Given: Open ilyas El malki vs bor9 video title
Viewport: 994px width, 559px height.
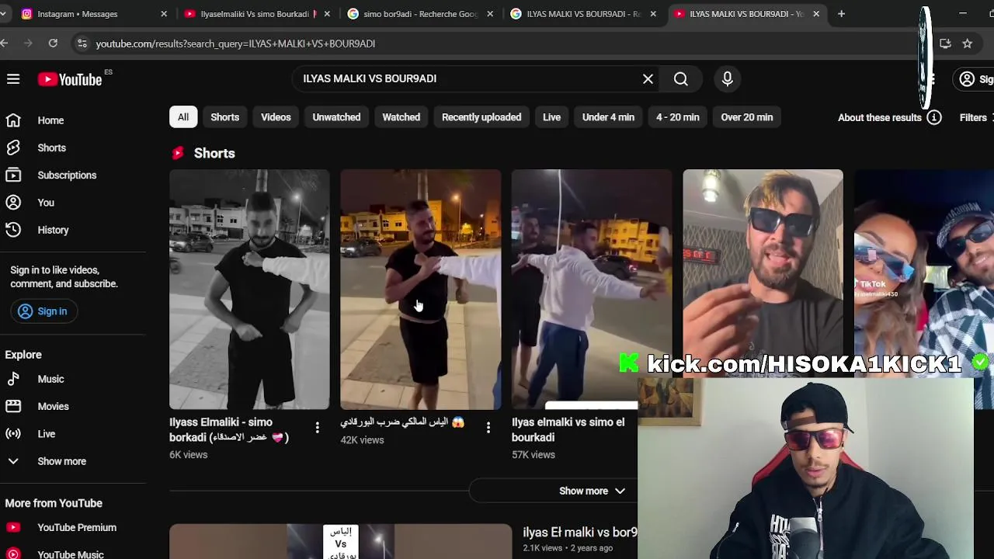Looking at the screenshot, I should point(579,533).
